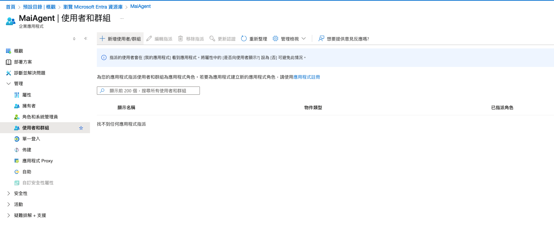Click 重新整理 label text
This screenshot has width=554, height=243.
tap(258, 39)
